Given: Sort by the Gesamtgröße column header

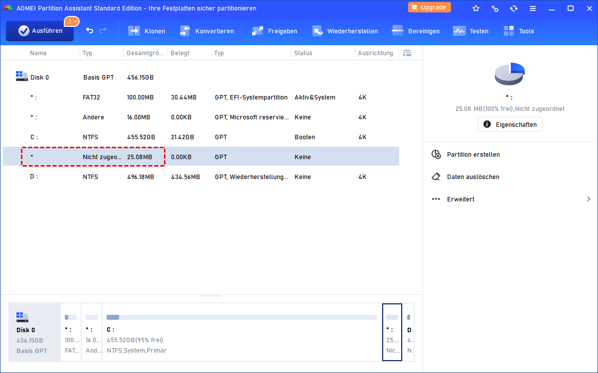Looking at the screenshot, I should (x=145, y=53).
